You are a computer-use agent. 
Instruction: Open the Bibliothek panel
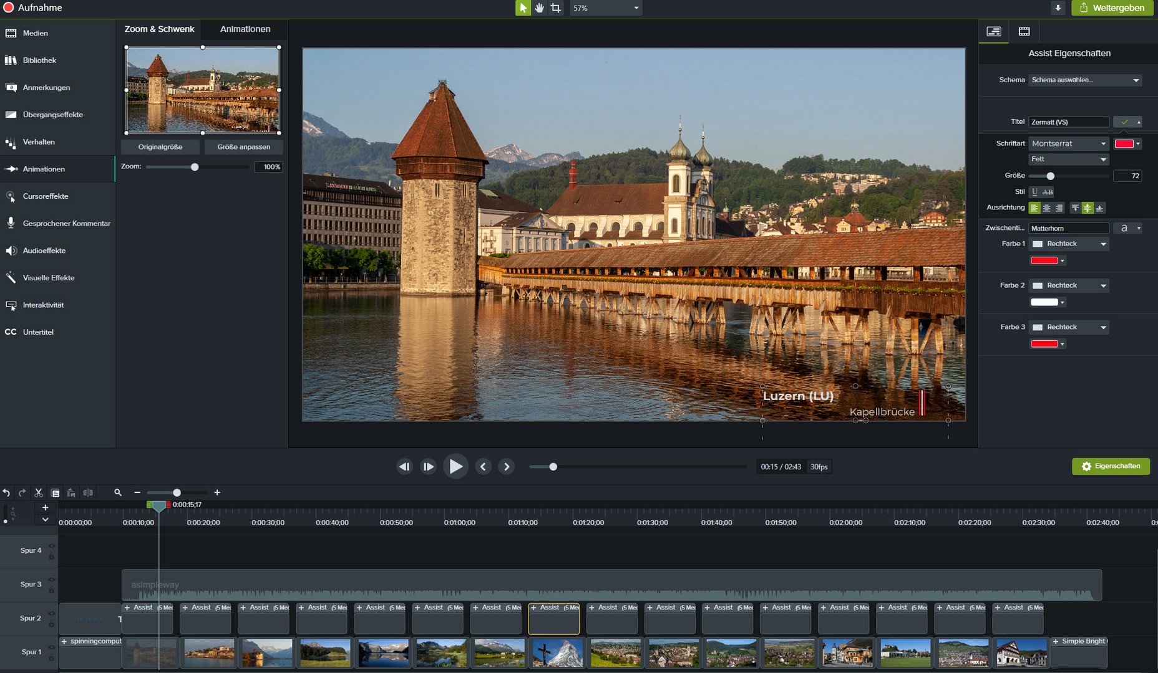(57, 60)
